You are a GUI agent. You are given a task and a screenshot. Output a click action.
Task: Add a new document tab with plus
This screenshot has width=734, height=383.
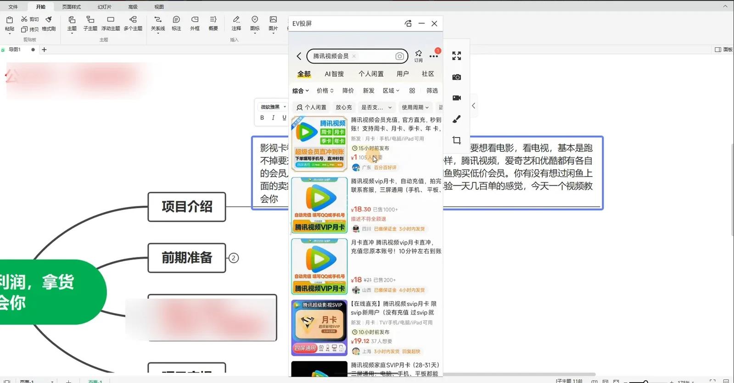coord(44,50)
